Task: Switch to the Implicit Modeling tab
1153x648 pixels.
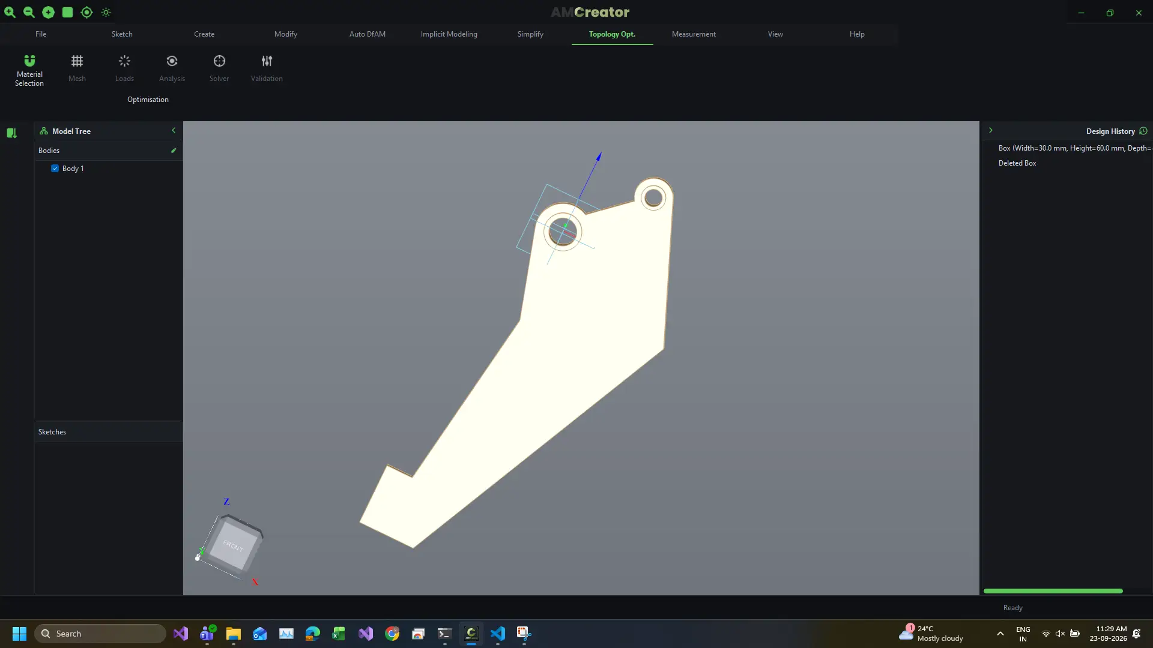Action: point(449,34)
